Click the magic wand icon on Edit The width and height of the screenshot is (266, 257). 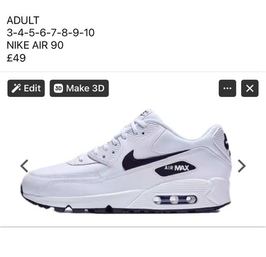[16, 88]
